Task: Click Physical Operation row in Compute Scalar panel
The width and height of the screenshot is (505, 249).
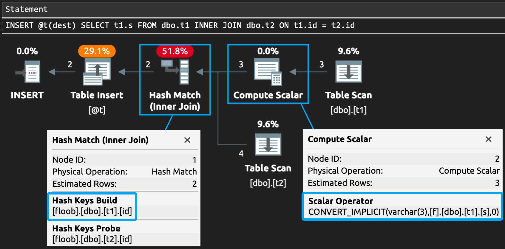Action: click(404, 171)
